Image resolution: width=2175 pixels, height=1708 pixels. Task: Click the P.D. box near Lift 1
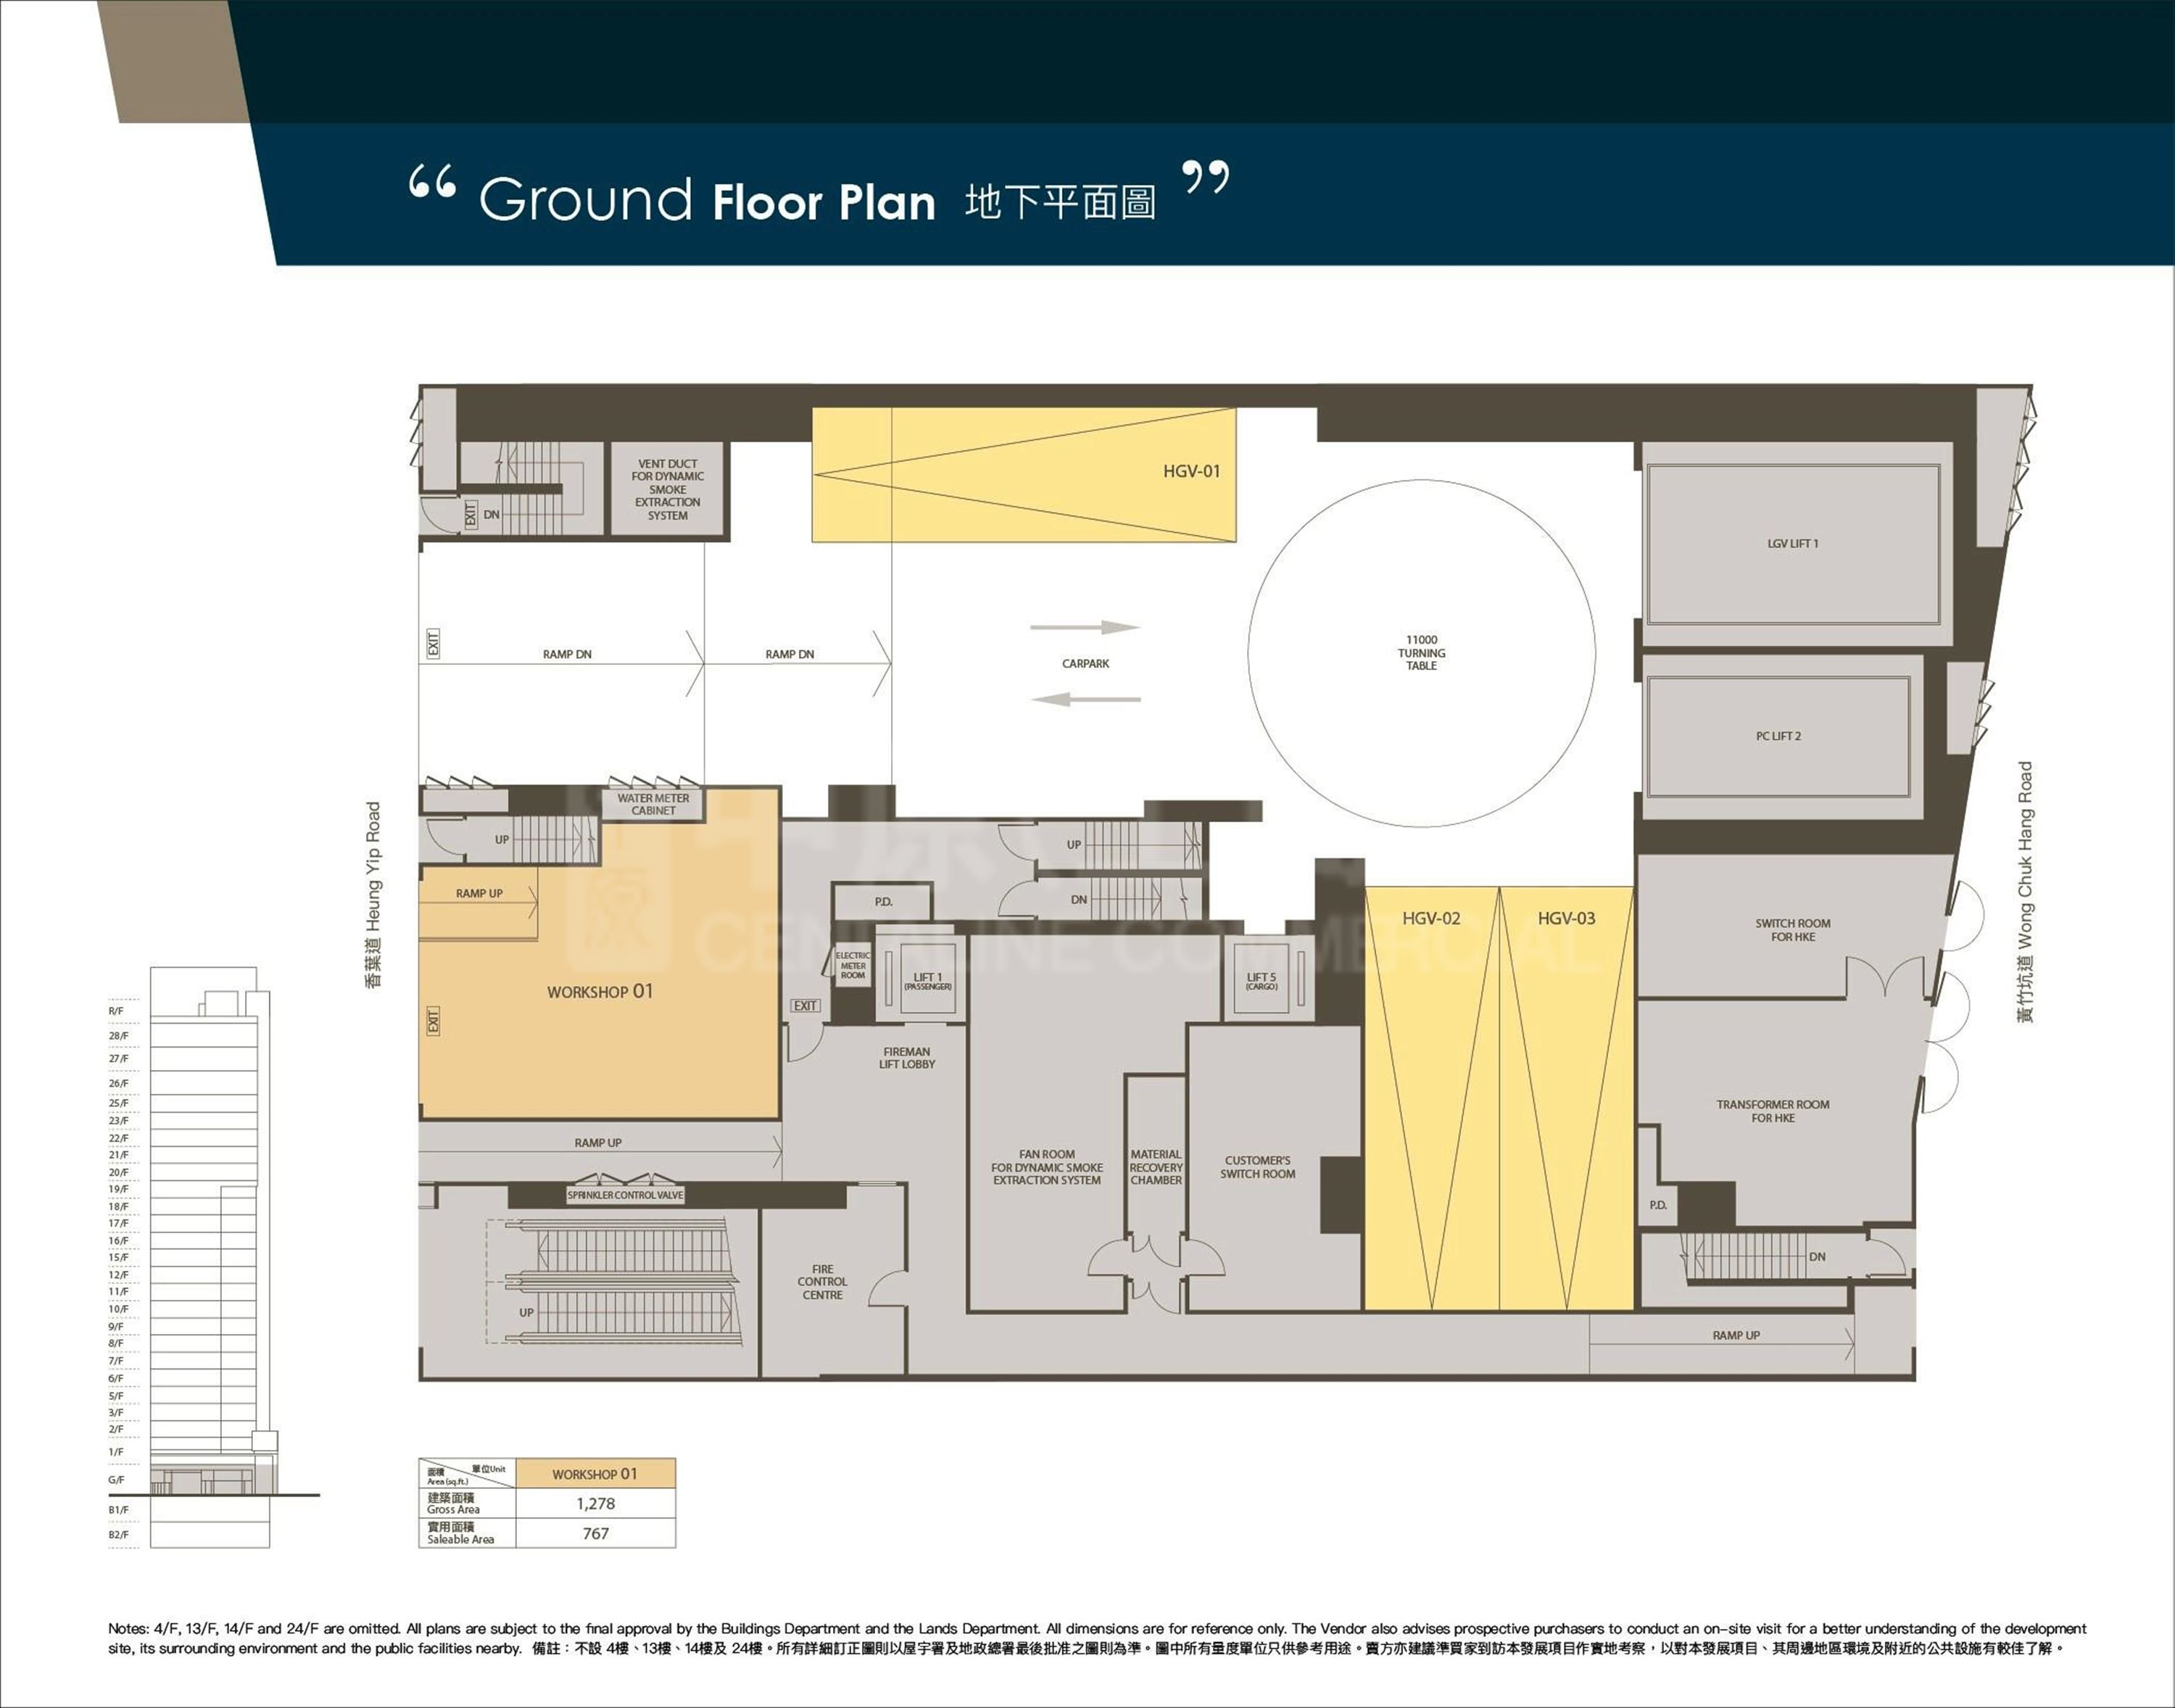pos(883,901)
